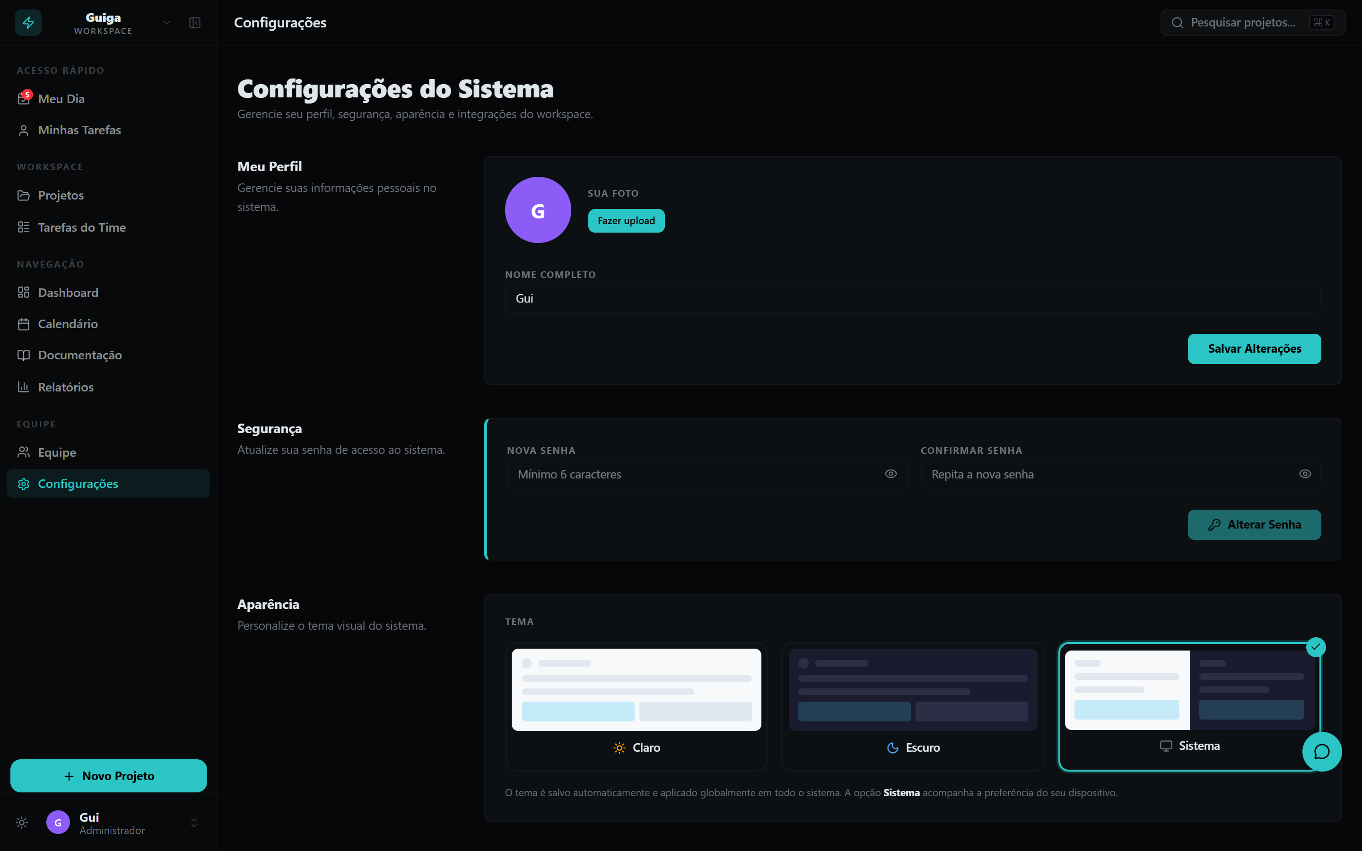Collapse the sidebar with the panel icon
This screenshot has width=1362, height=851.
click(x=194, y=23)
